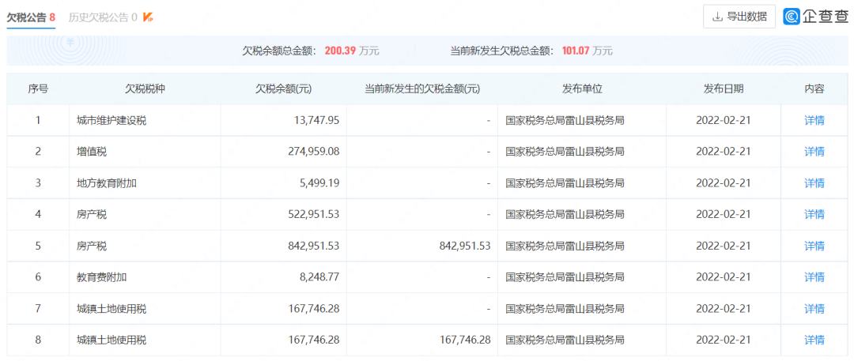854x361 pixels.
Task: Open 详情 link in row 4
Action: click(x=814, y=215)
